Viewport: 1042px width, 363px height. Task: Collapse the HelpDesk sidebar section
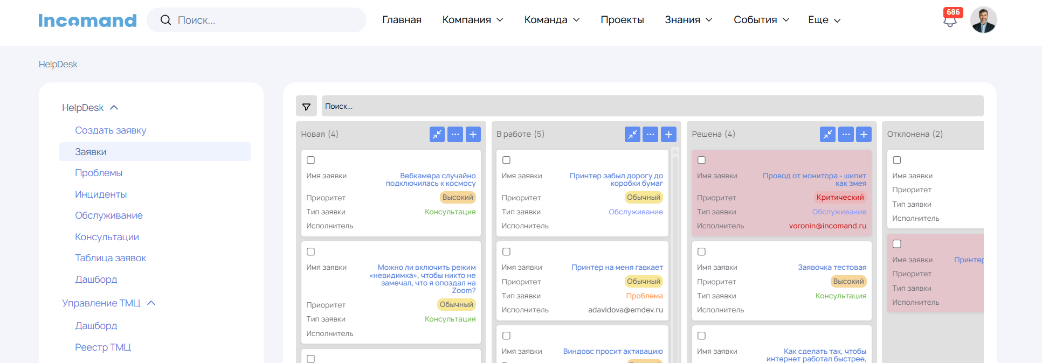(114, 108)
